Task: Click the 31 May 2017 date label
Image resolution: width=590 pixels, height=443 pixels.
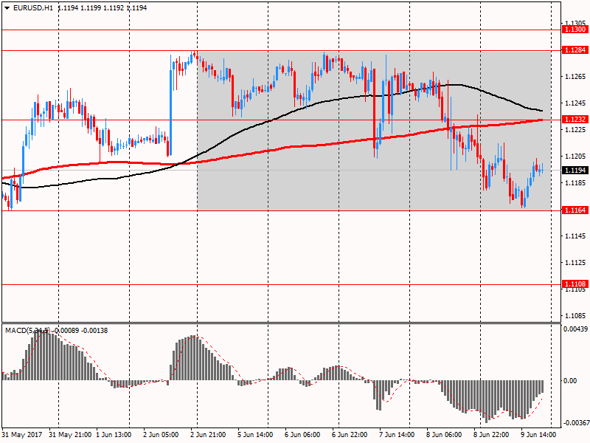Action: pos(22,435)
